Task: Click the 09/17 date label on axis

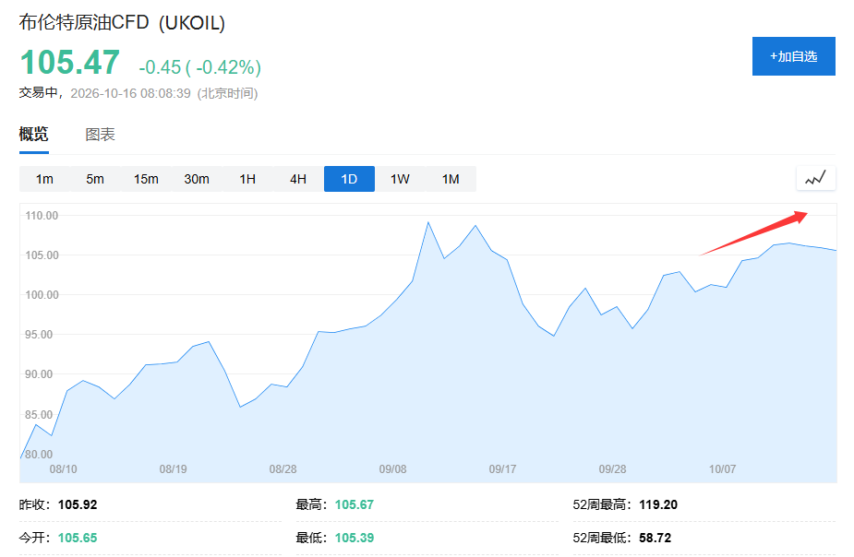Action: pos(502,468)
